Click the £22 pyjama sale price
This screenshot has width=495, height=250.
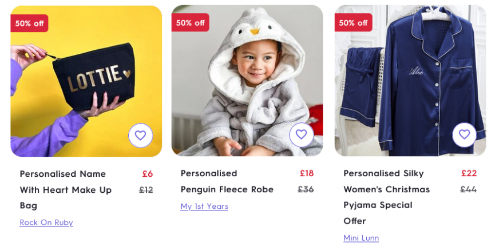coord(469,173)
